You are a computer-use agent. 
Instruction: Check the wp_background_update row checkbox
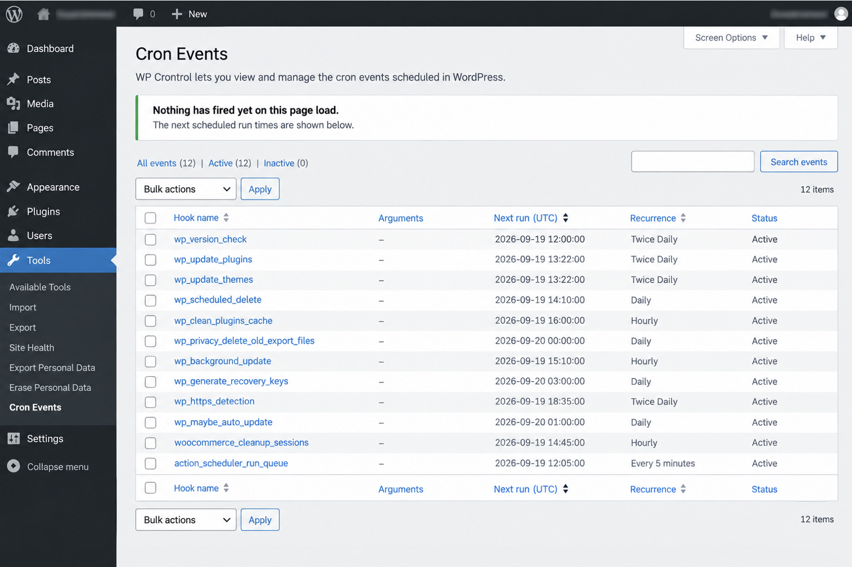tap(150, 361)
